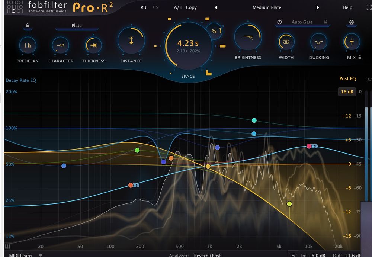
Task: Select the pink EQ node near 10k
Action: (x=309, y=146)
